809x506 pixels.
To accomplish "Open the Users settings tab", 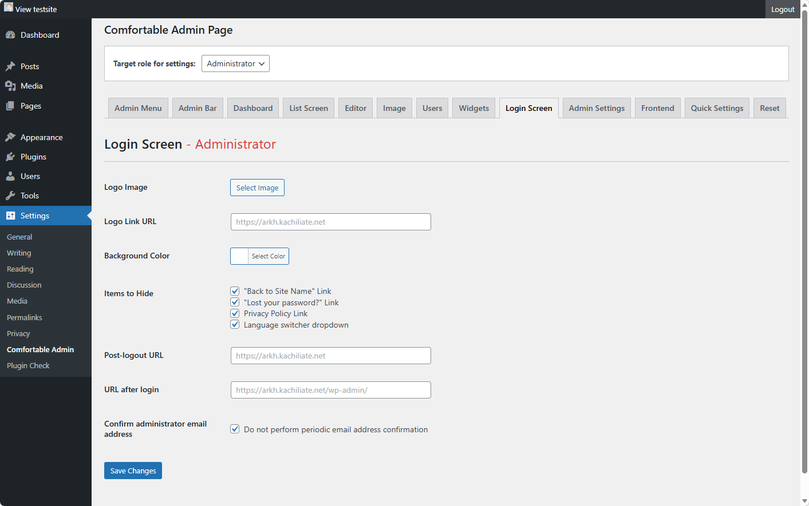I will click(432, 108).
